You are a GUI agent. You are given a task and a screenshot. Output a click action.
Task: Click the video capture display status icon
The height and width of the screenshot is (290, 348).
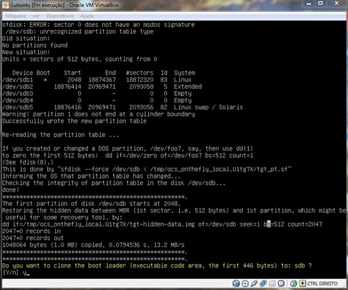281,283
